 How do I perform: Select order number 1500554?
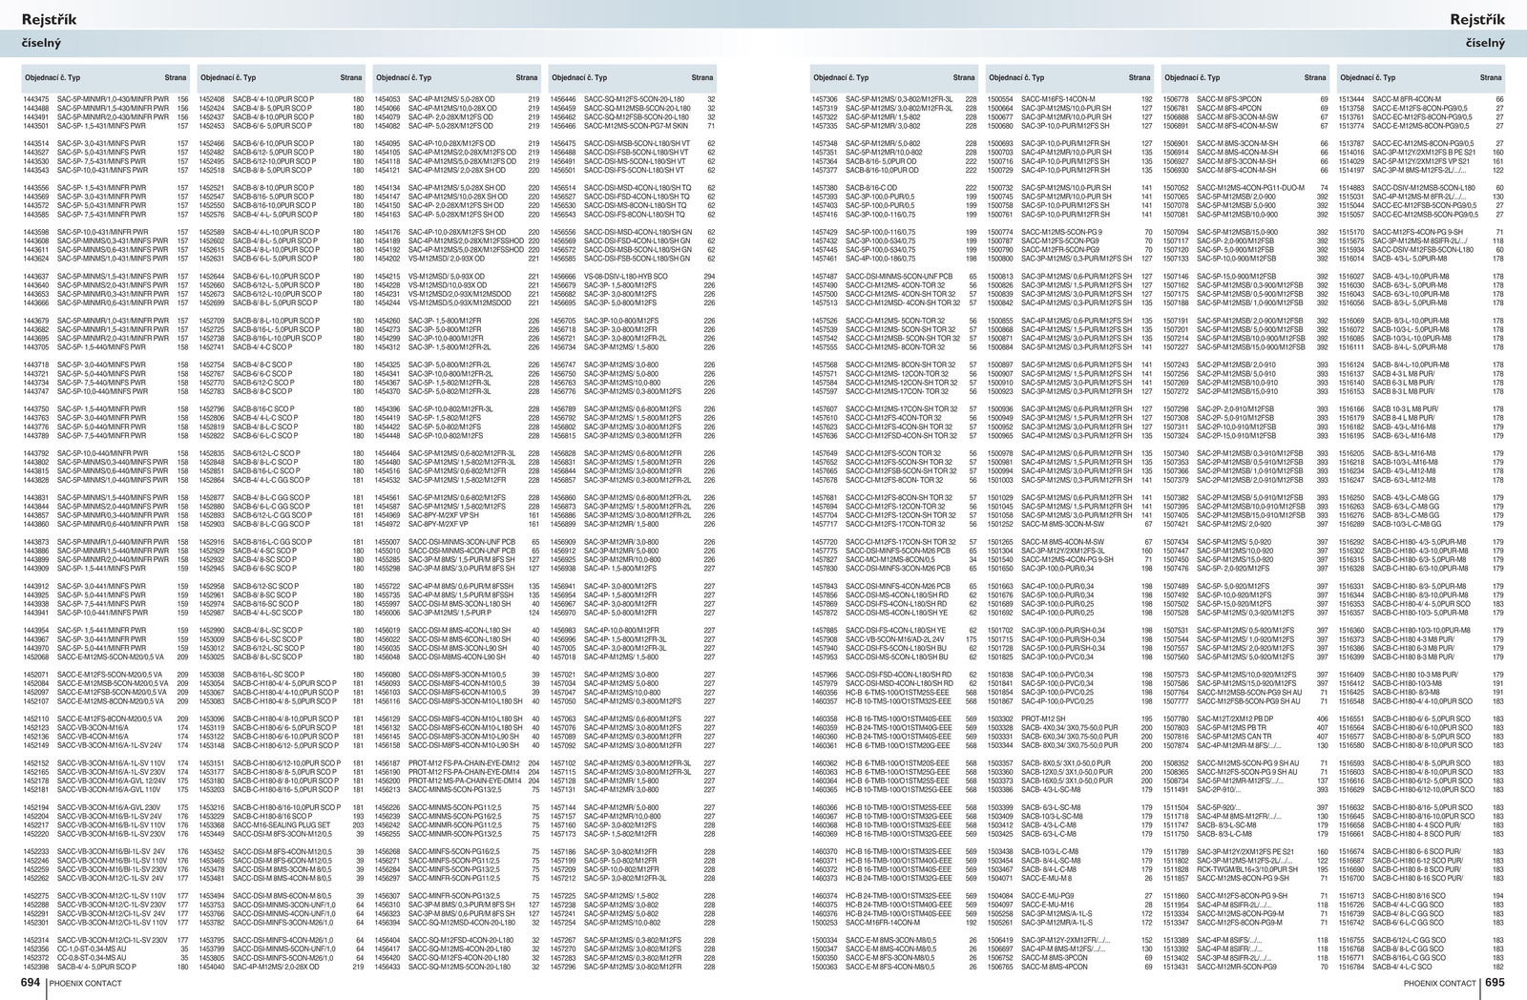[1000, 99]
